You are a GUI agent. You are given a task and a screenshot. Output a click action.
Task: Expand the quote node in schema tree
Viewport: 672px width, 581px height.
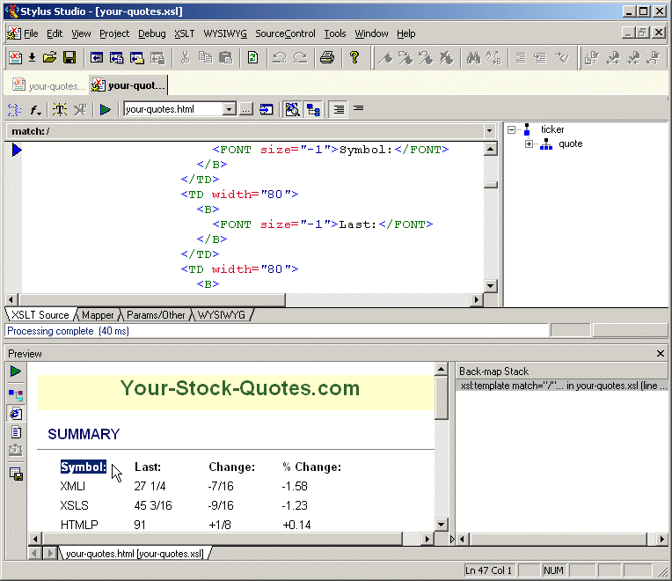(530, 144)
